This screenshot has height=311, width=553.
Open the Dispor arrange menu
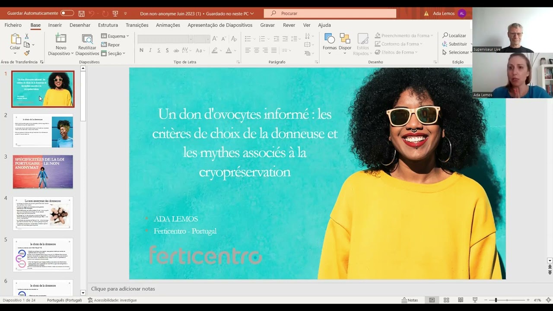click(x=345, y=44)
